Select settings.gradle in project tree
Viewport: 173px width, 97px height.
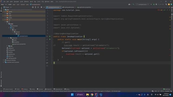(11, 58)
